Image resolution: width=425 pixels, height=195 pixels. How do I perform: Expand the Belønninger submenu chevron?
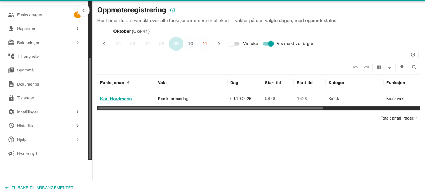77,43
